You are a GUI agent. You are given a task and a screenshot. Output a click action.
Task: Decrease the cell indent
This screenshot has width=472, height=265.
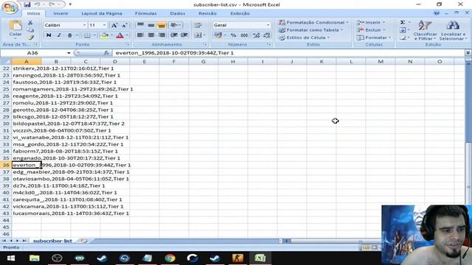pos(174,35)
